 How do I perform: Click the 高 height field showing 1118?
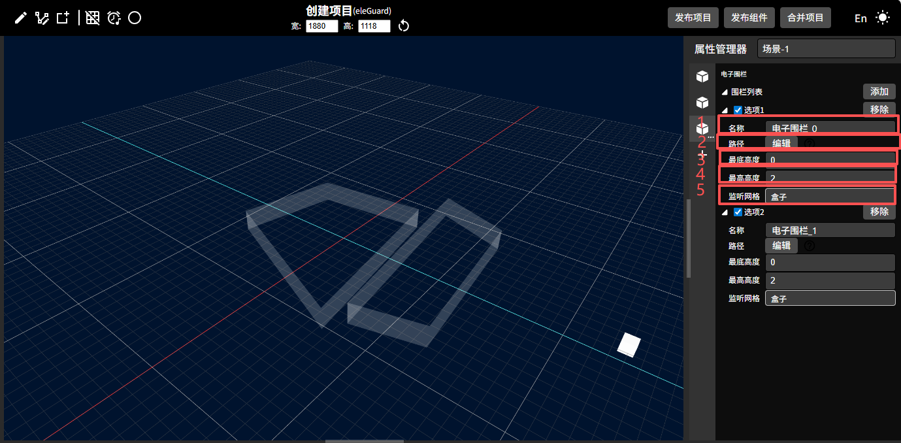[x=374, y=26]
